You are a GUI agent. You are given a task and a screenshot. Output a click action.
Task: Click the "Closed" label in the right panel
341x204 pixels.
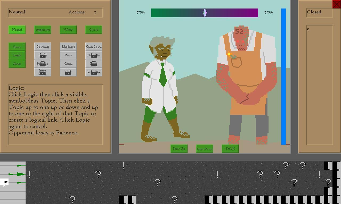click(314, 12)
